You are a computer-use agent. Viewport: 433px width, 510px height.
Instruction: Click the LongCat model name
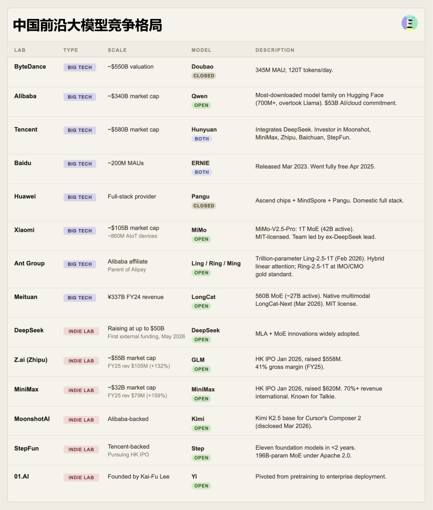click(203, 297)
